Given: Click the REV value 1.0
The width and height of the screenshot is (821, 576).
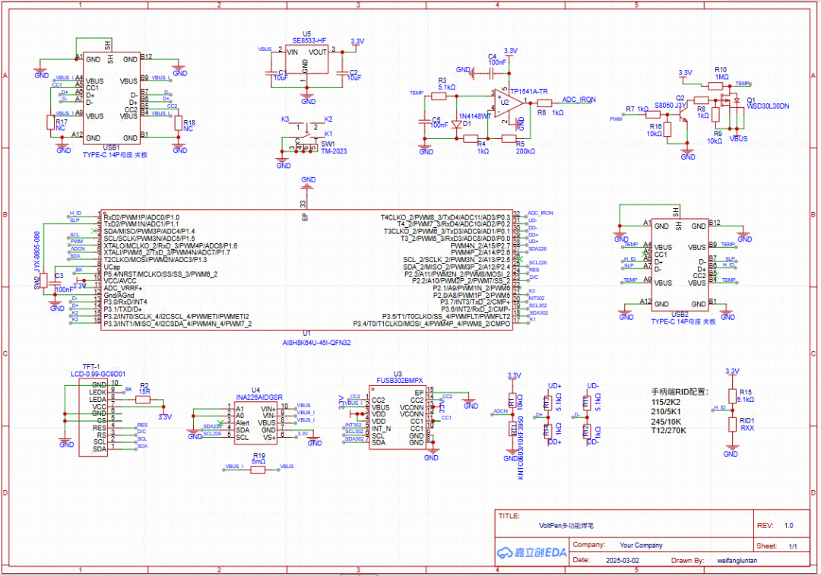Looking at the screenshot, I should (x=788, y=526).
